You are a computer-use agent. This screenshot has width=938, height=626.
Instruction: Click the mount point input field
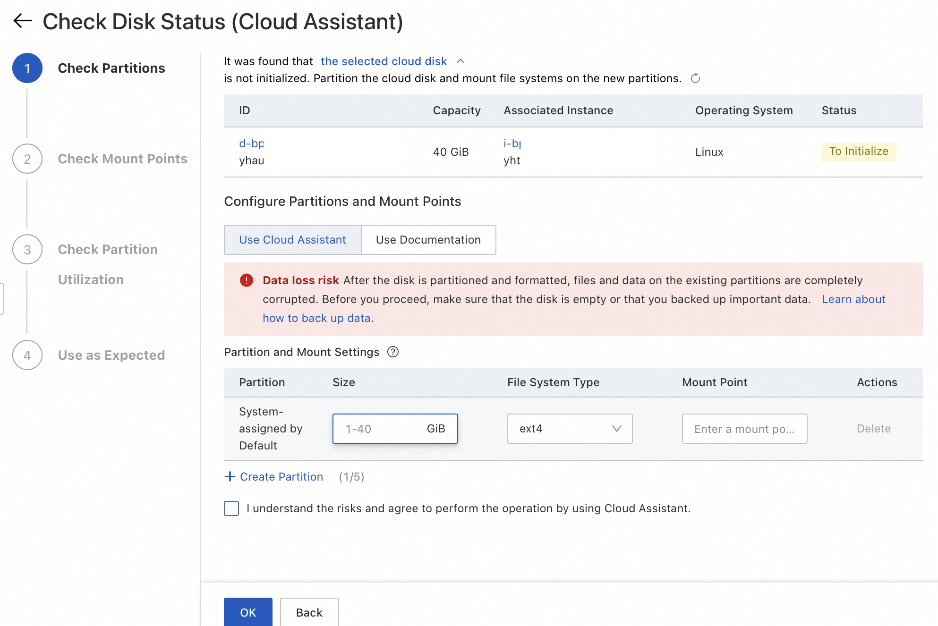pos(745,429)
